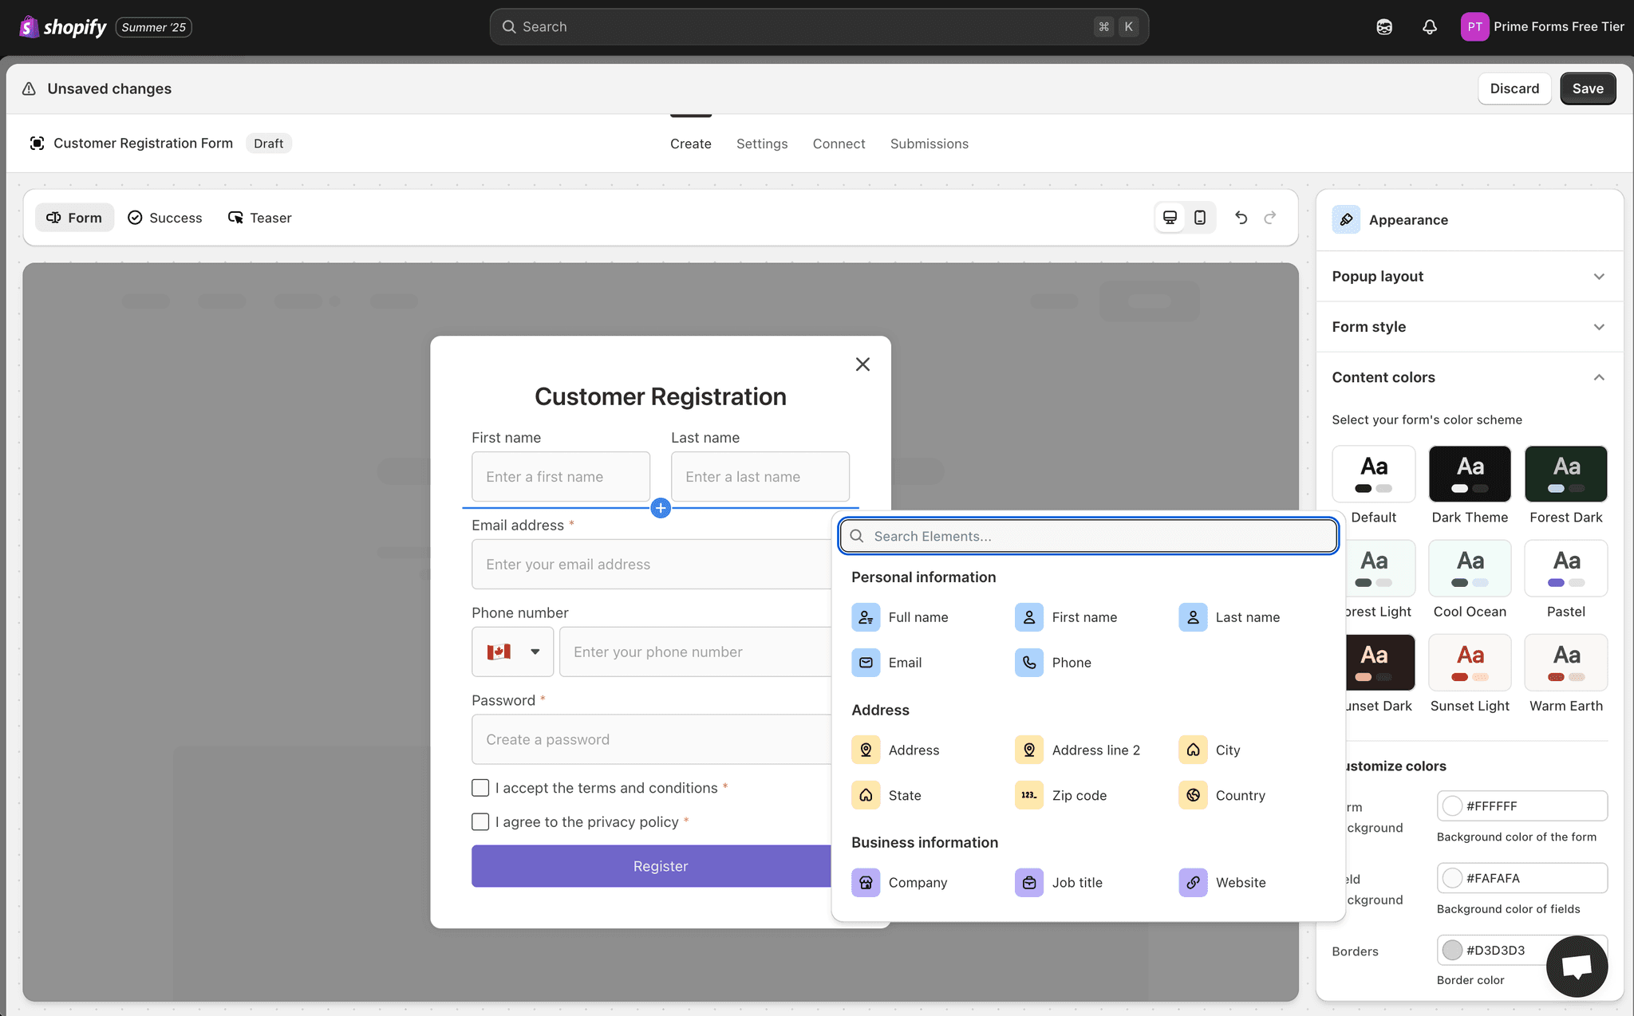Add the Phone element
This screenshot has width=1634, height=1016.
tap(1053, 663)
